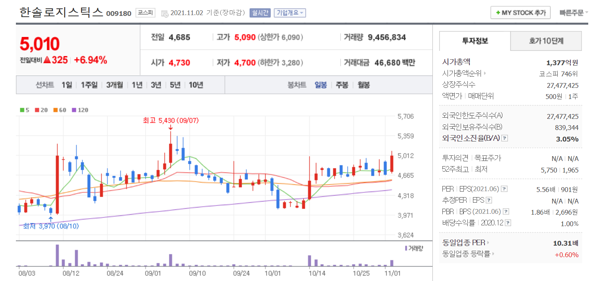Select the 1일 line chart period

(x=67, y=85)
